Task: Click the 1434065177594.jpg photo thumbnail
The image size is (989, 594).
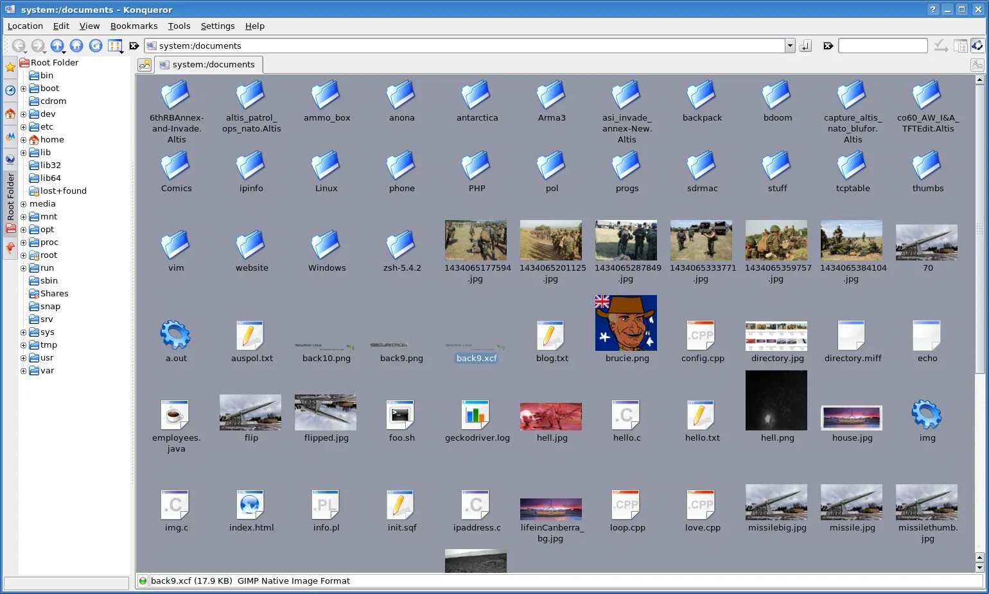Action: (x=476, y=241)
